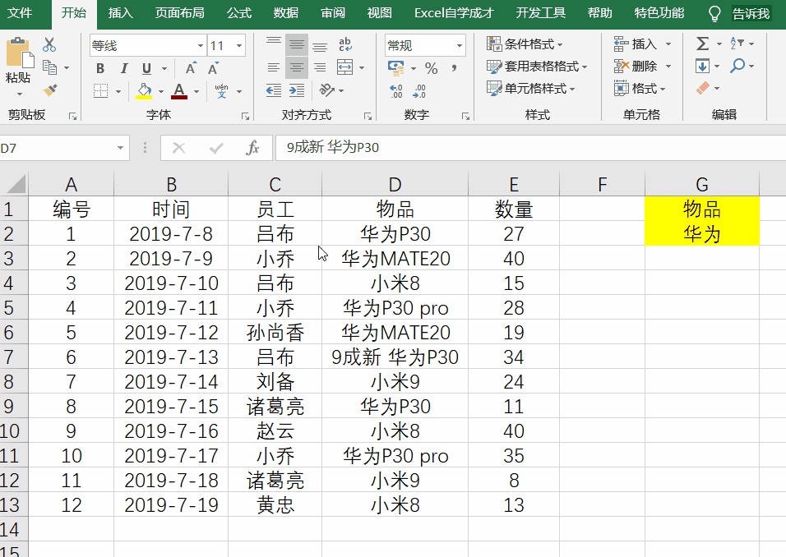Screen dimensions: 786x557
Task: Open font name dropdown 等线
Action: point(200,45)
